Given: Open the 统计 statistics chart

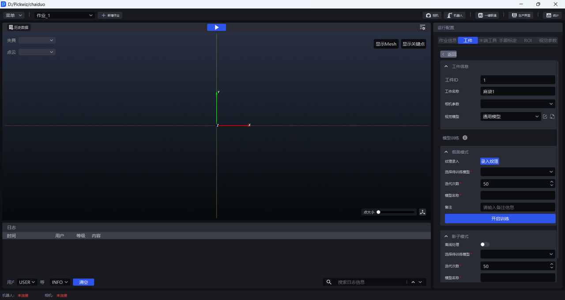Looking at the screenshot, I should (552, 15).
